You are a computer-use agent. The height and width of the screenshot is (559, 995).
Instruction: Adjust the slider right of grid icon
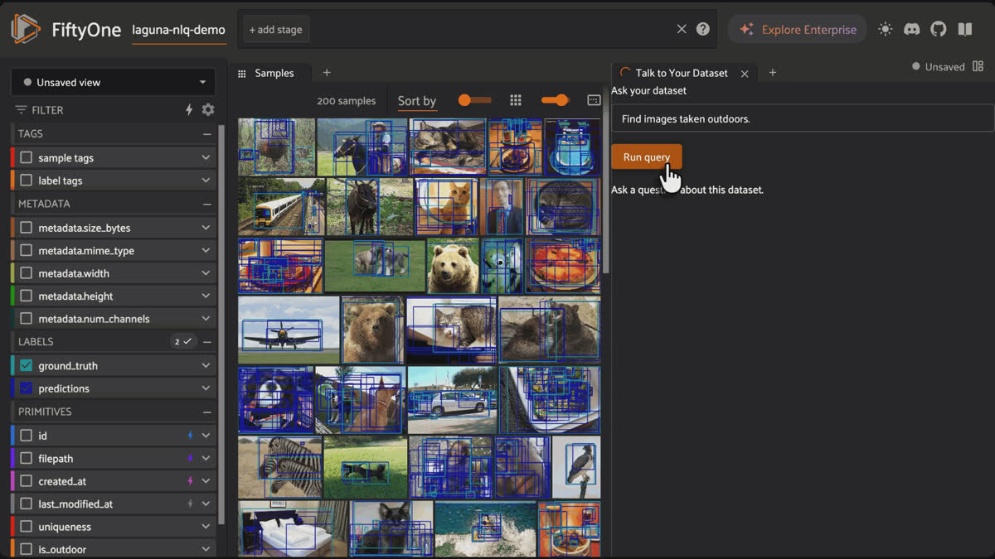(x=554, y=100)
